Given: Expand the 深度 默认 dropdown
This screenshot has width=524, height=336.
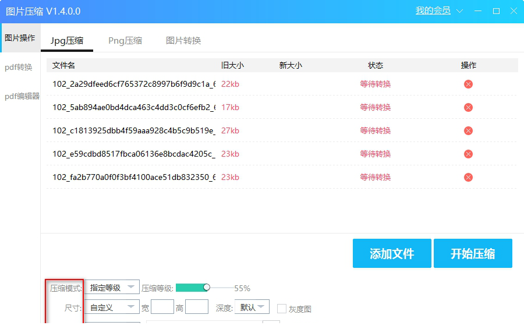Looking at the screenshot, I should [252, 307].
